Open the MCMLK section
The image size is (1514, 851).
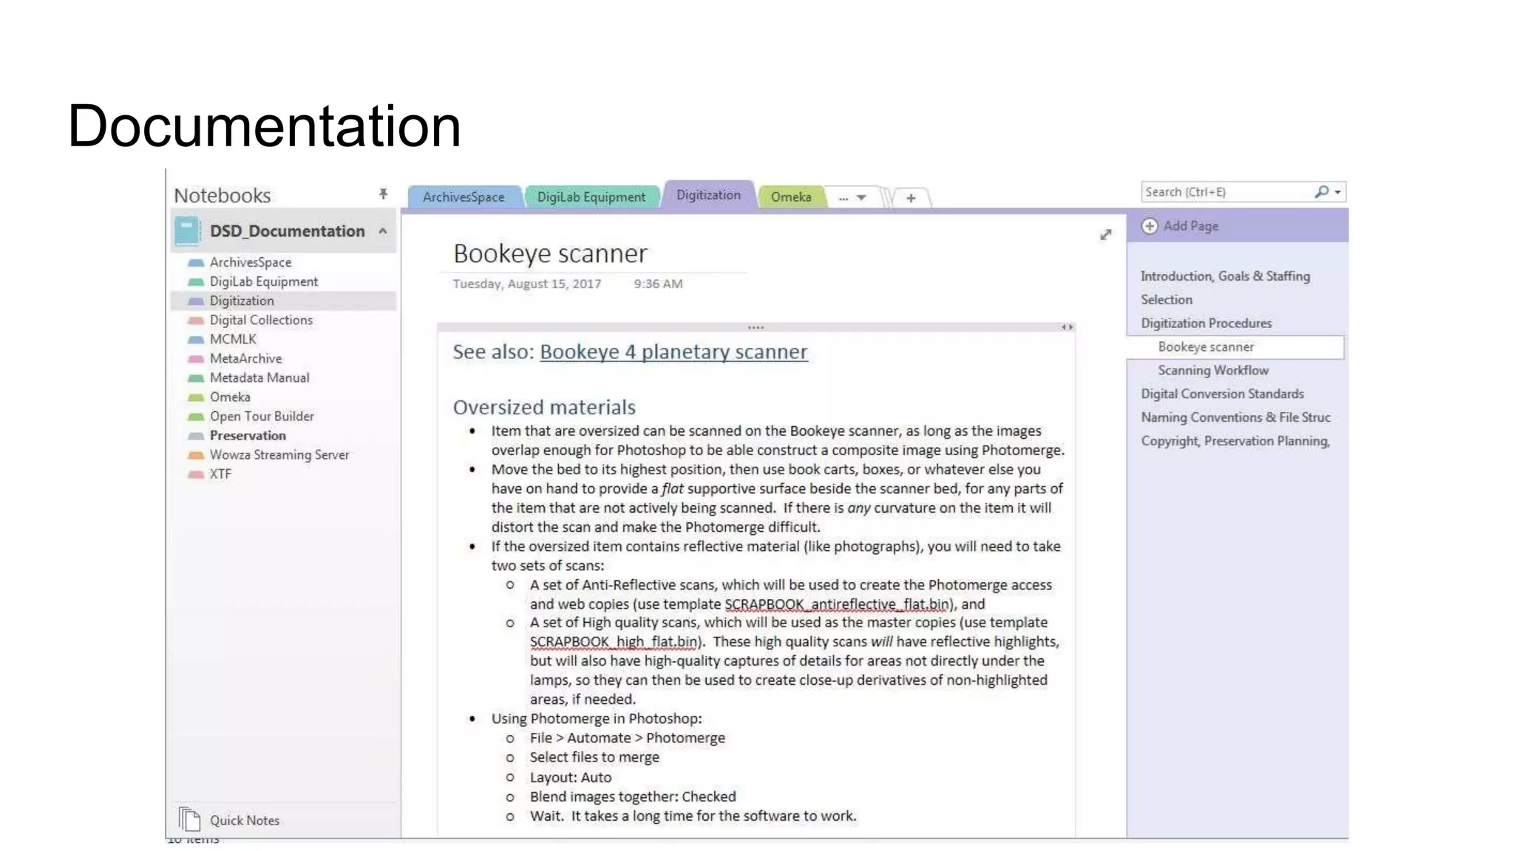233,339
